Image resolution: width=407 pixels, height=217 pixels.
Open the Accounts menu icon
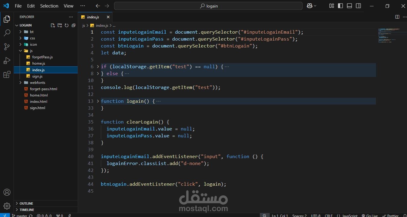coord(7,192)
